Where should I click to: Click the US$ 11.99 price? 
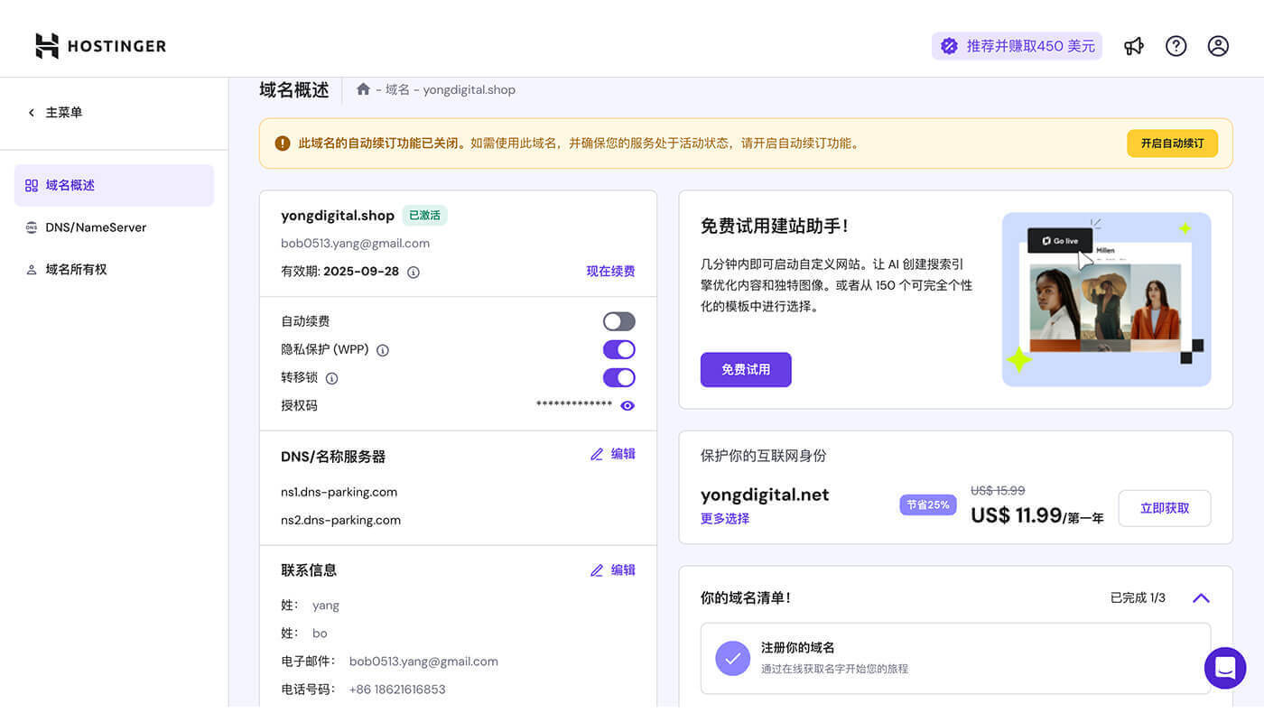coord(1017,515)
